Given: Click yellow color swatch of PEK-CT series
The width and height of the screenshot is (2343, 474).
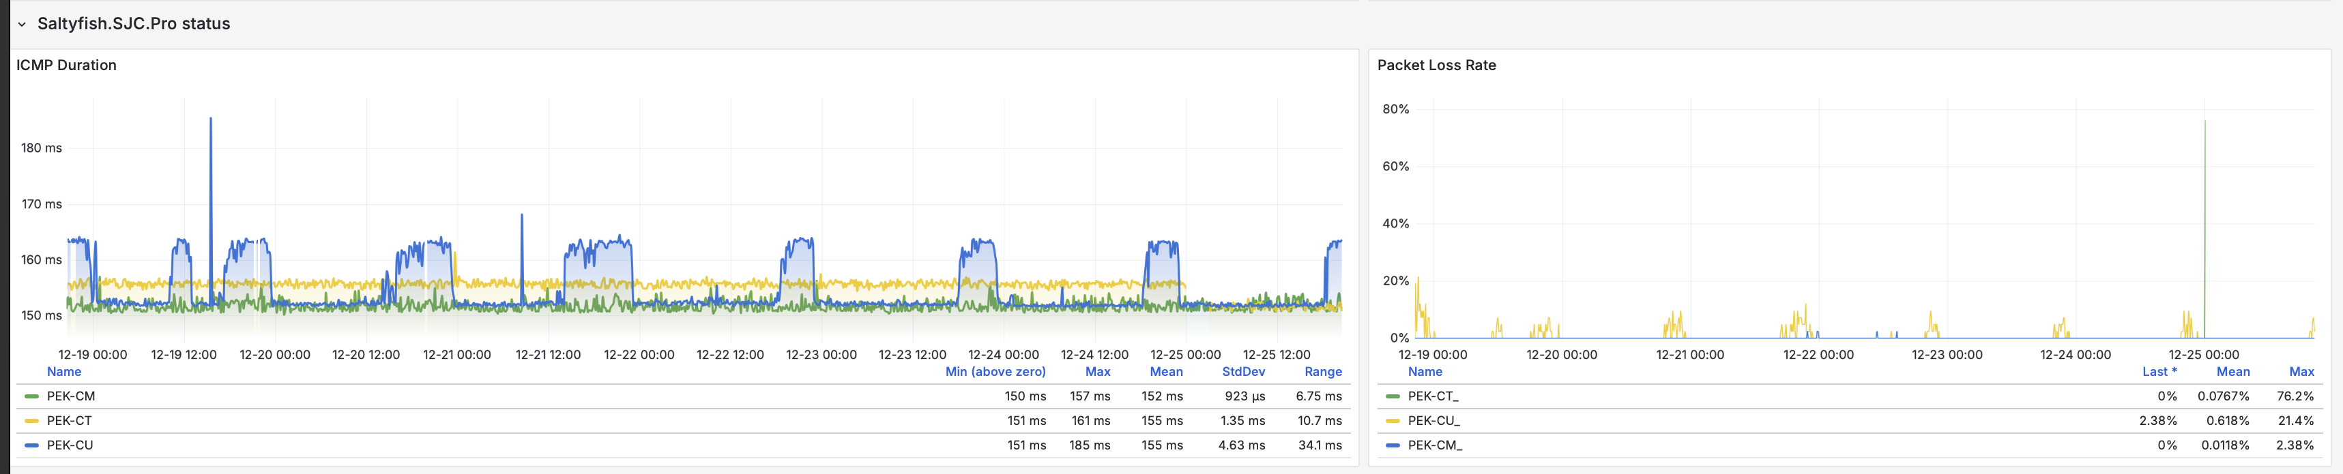Looking at the screenshot, I should point(32,422).
